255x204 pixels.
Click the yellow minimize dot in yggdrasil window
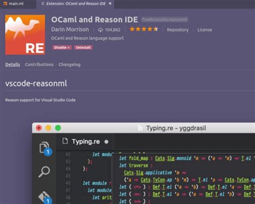(x=48, y=128)
